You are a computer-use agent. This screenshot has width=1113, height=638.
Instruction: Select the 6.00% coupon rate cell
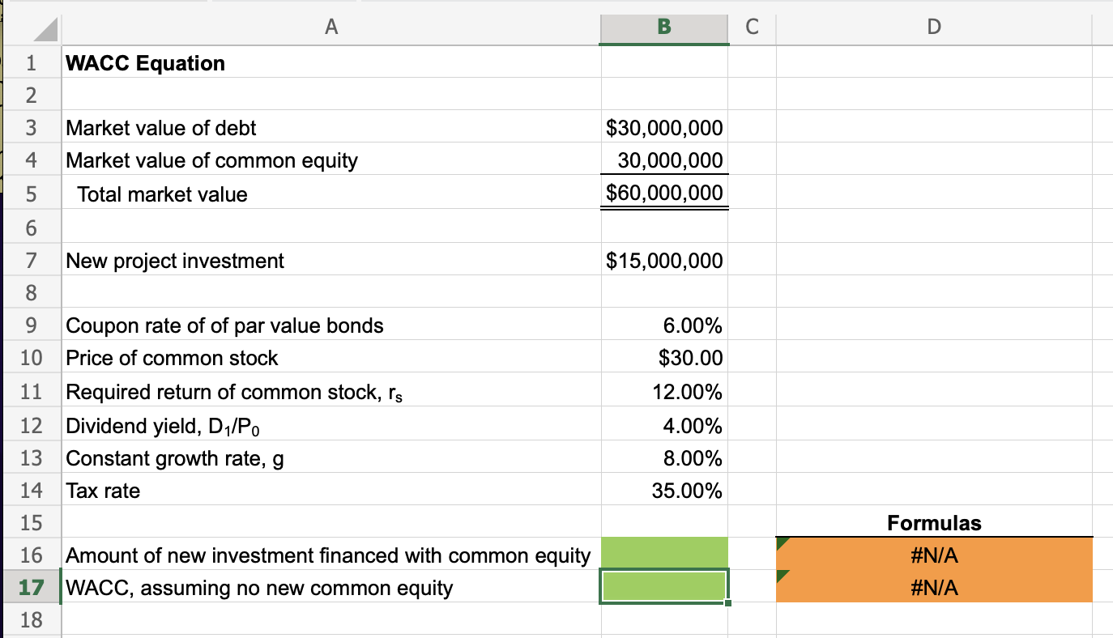pos(663,325)
